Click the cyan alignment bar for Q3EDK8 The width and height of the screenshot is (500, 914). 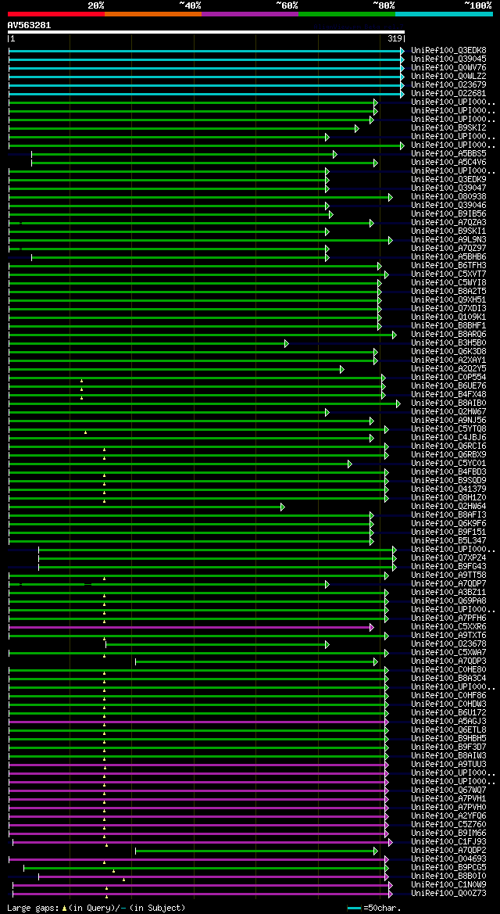pyautogui.click(x=205, y=51)
